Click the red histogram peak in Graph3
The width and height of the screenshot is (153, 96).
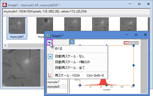tap(103, 82)
